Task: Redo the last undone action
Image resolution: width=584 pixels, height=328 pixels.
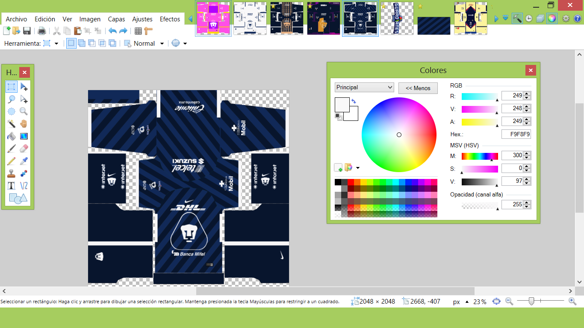Action: click(x=123, y=31)
